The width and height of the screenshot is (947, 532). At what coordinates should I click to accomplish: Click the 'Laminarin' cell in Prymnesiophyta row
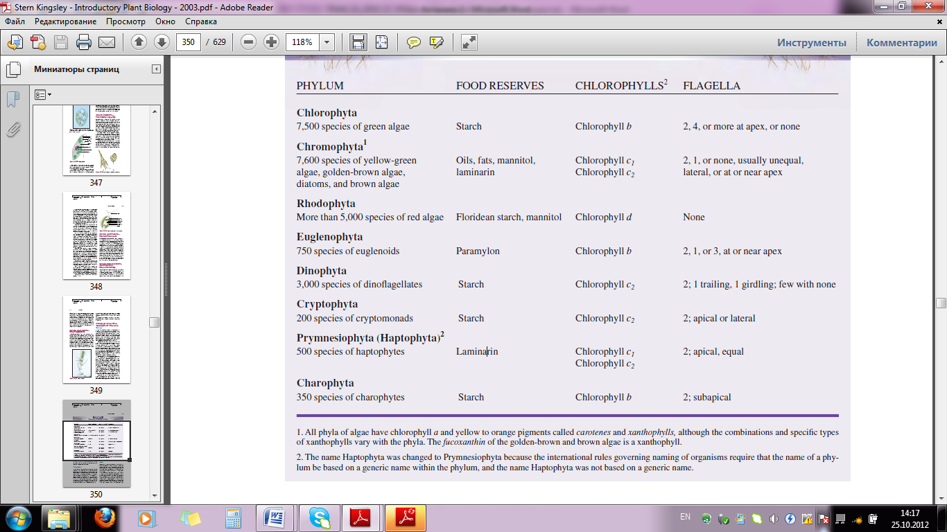coord(477,351)
